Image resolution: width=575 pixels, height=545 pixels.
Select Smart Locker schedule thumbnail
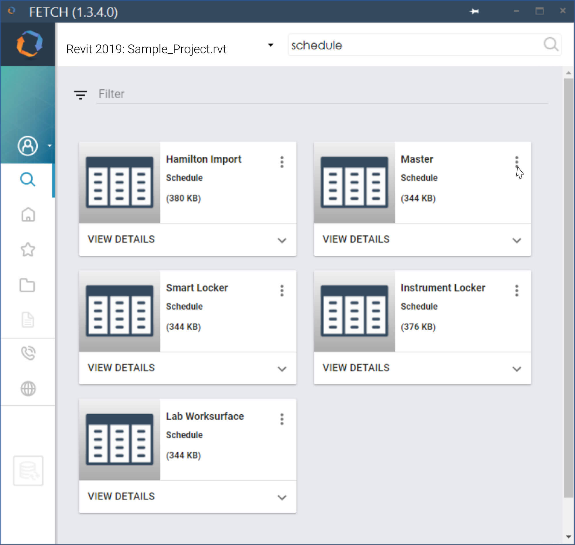point(120,311)
